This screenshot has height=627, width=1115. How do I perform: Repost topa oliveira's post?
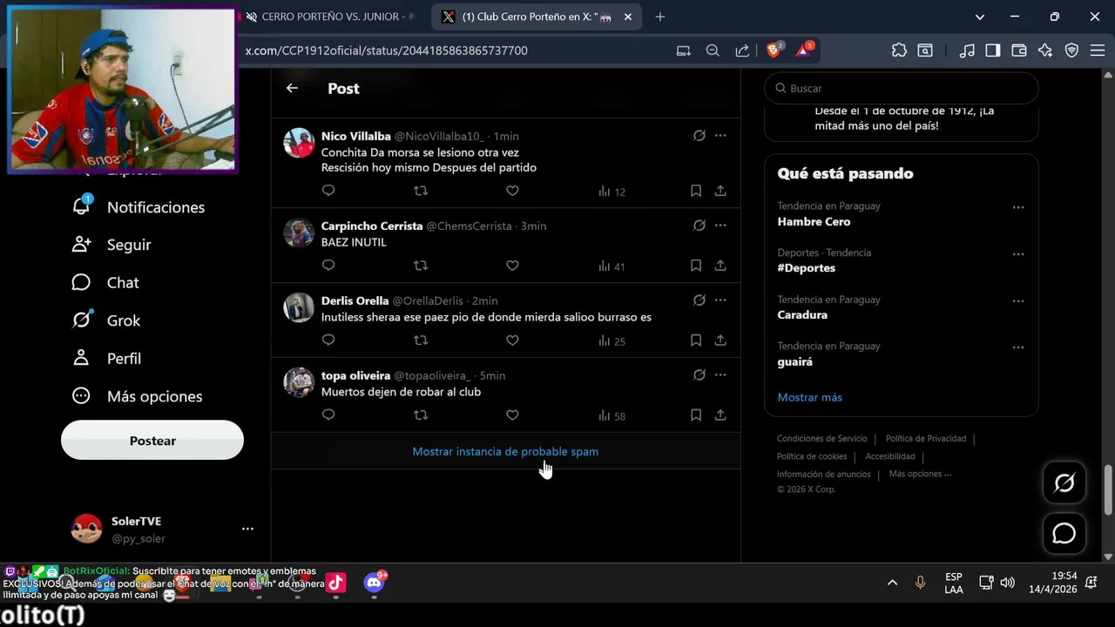(421, 415)
